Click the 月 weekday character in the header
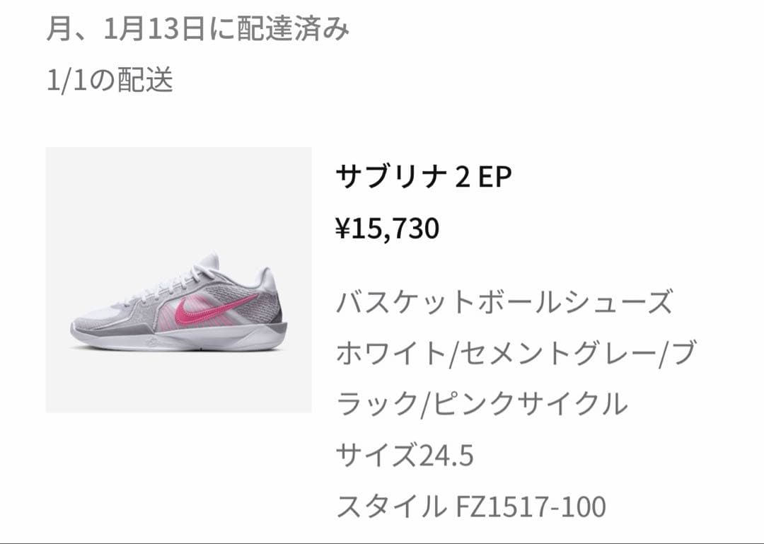This screenshot has height=544, width=764. 59,29
